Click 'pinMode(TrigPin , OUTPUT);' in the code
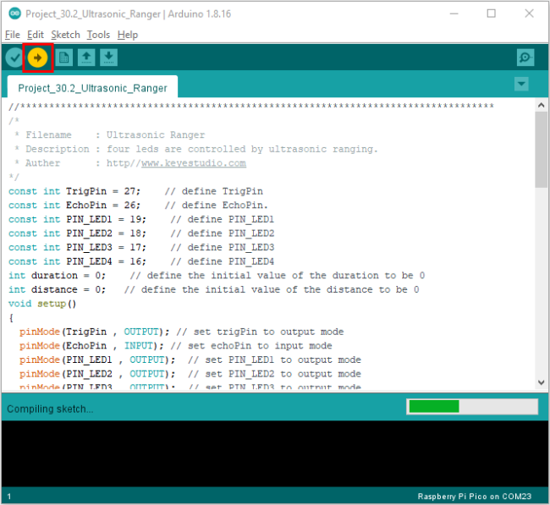The height and width of the screenshot is (505, 550). (95, 332)
